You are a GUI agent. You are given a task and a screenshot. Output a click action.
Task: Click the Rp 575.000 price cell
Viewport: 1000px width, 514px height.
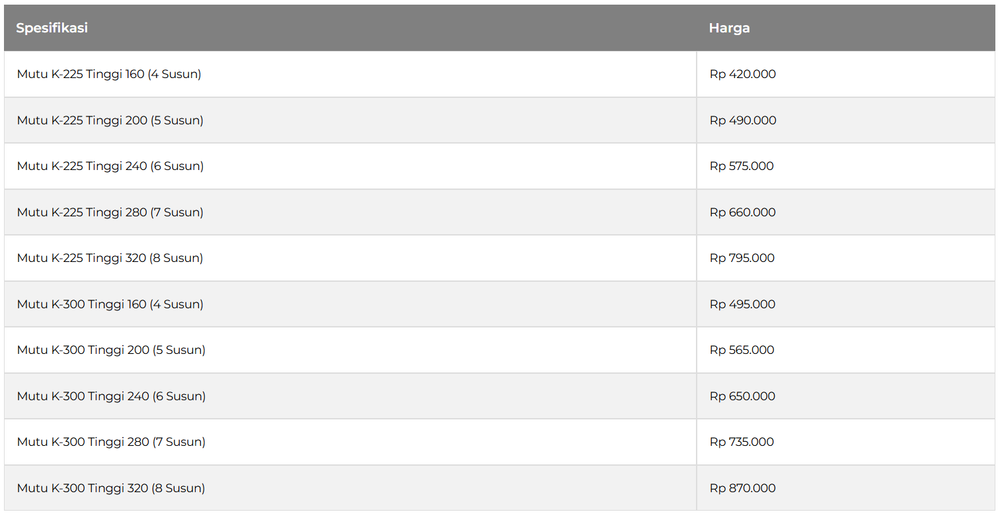click(846, 166)
